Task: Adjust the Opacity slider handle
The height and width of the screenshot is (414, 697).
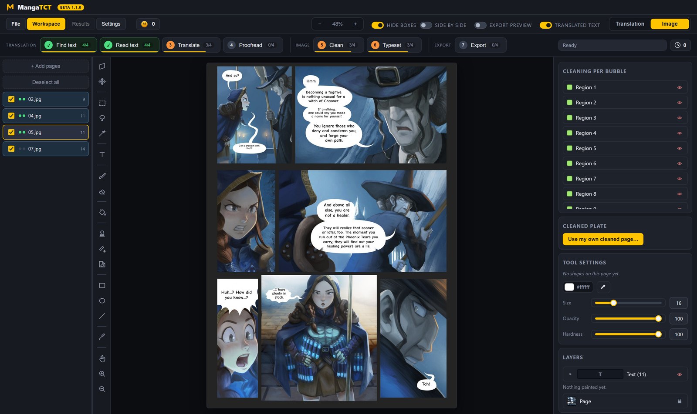Action: coord(658,319)
